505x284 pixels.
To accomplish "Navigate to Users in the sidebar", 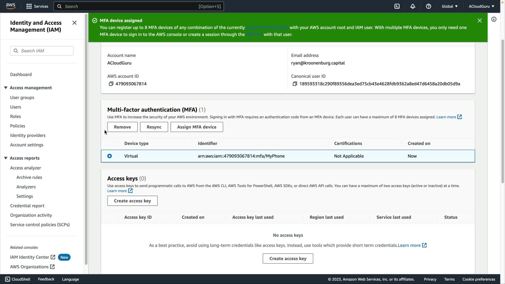I will (x=16, y=107).
